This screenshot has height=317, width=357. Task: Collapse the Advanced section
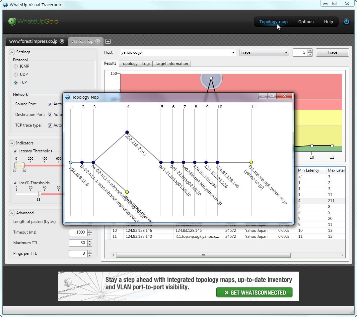tap(12, 213)
